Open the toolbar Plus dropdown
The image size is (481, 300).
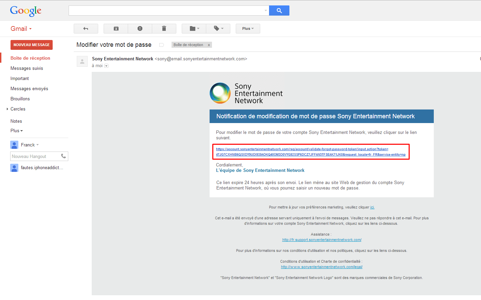point(248,28)
